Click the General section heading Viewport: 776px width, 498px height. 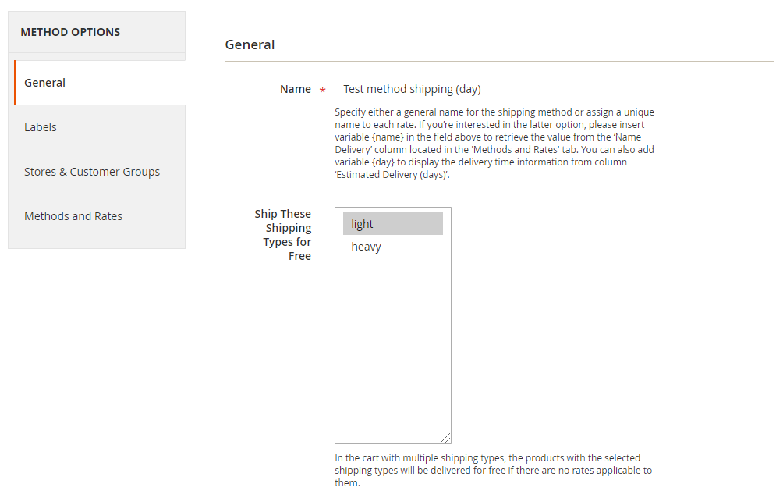[250, 44]
